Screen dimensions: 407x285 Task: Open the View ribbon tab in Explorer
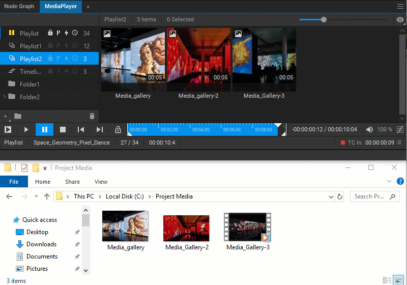pos(101,182)
